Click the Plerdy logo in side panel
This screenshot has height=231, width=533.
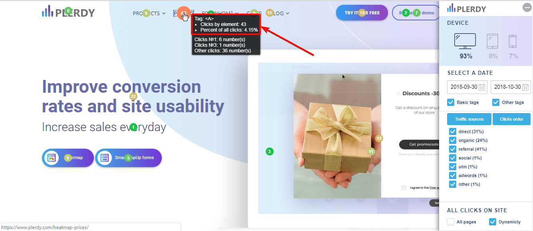[467, 8]
